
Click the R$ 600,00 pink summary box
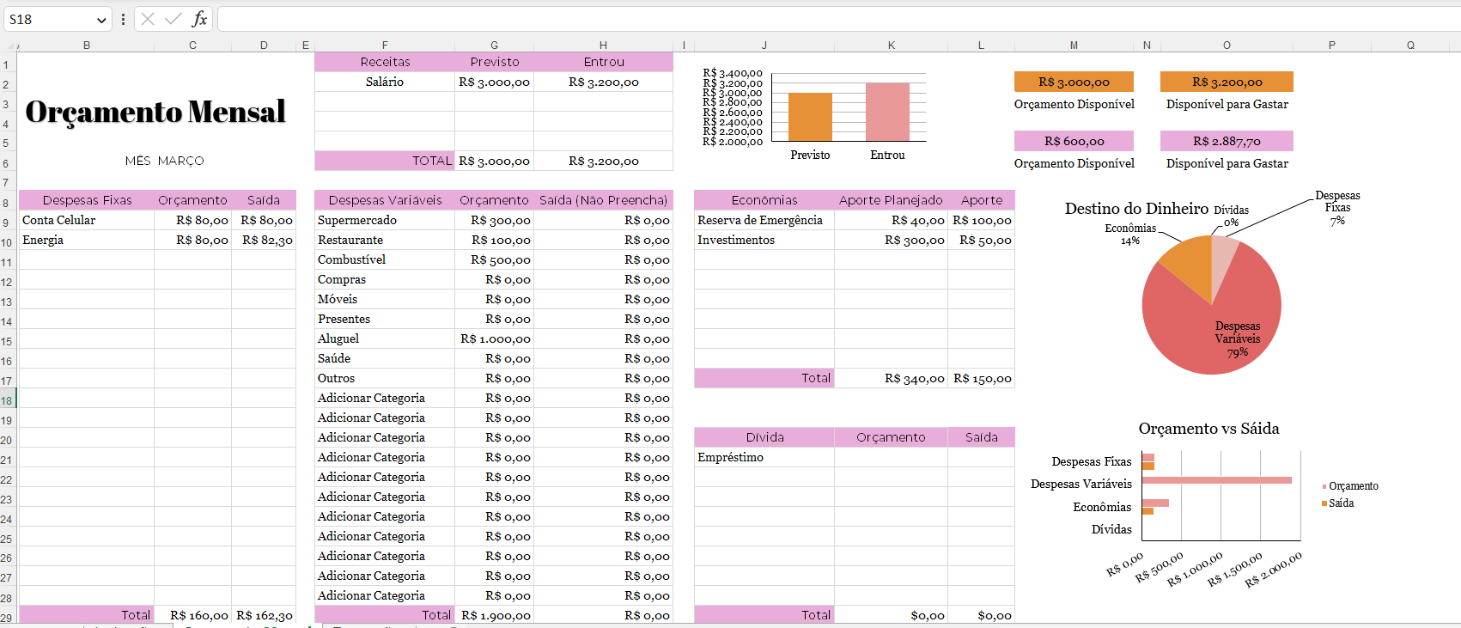click(x=1074, y=141)
